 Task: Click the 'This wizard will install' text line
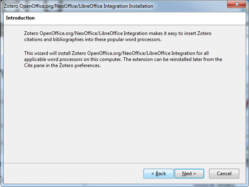(x=116, y=53)
